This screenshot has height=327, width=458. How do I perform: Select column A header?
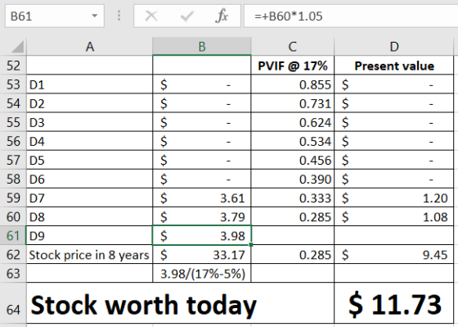coord(90,47)
